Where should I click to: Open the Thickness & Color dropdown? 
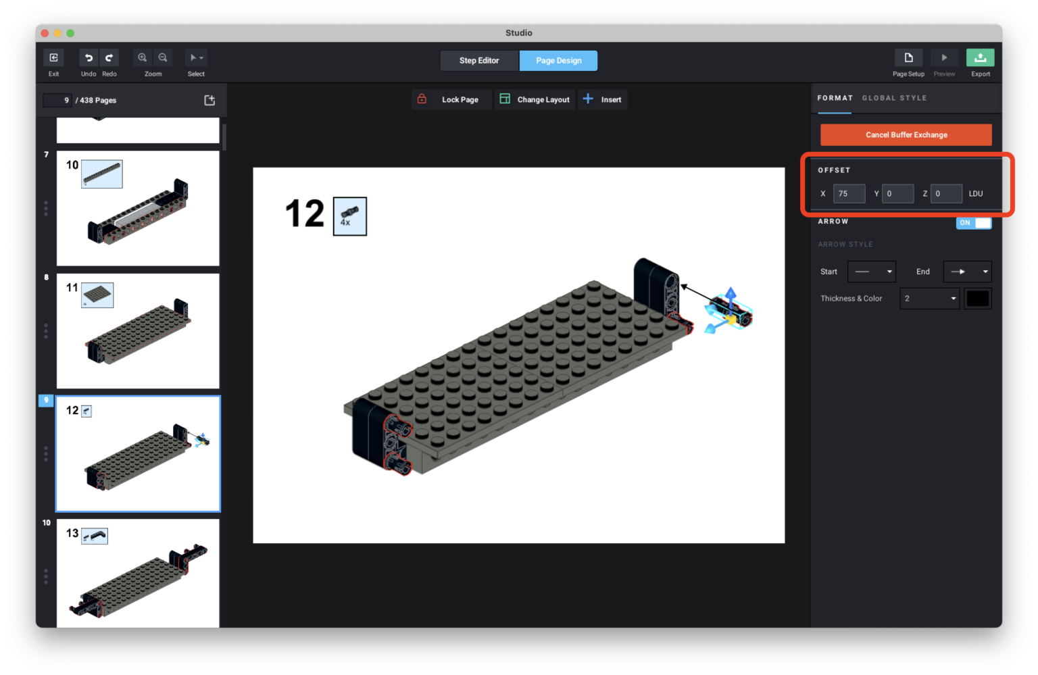pyautogui.click(x=929, y=298)
